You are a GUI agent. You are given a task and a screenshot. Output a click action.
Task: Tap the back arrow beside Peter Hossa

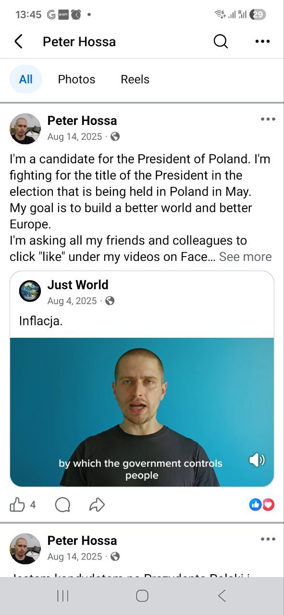[18, 42]
